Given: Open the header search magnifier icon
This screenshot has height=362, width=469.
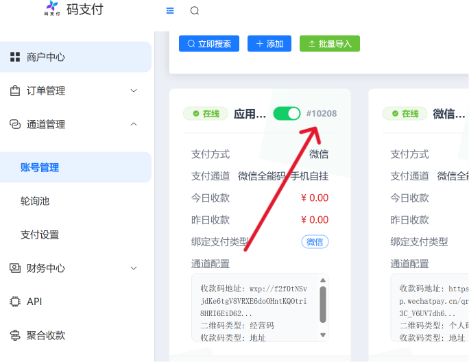Looking at the screenshot, I should coord(195,11).
